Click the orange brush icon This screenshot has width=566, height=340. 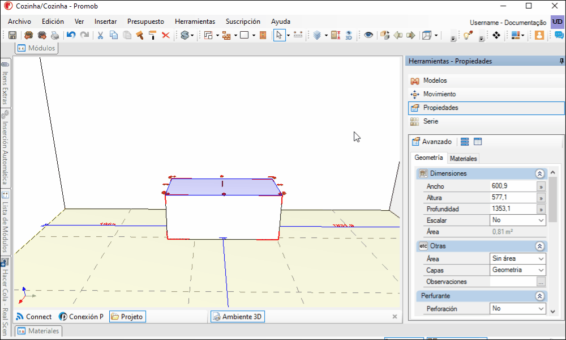pyautogui.click(x=140, y=35)
